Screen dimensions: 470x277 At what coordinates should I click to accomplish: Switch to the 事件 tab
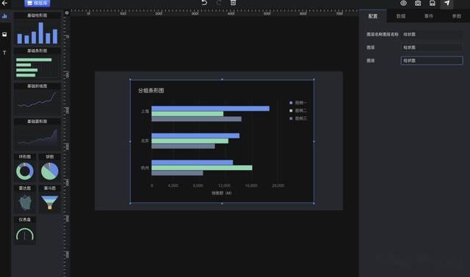point(429,16)
